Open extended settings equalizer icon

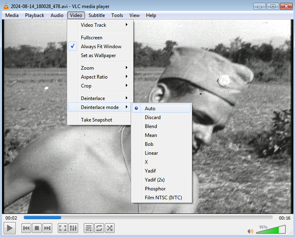[73, 228]
